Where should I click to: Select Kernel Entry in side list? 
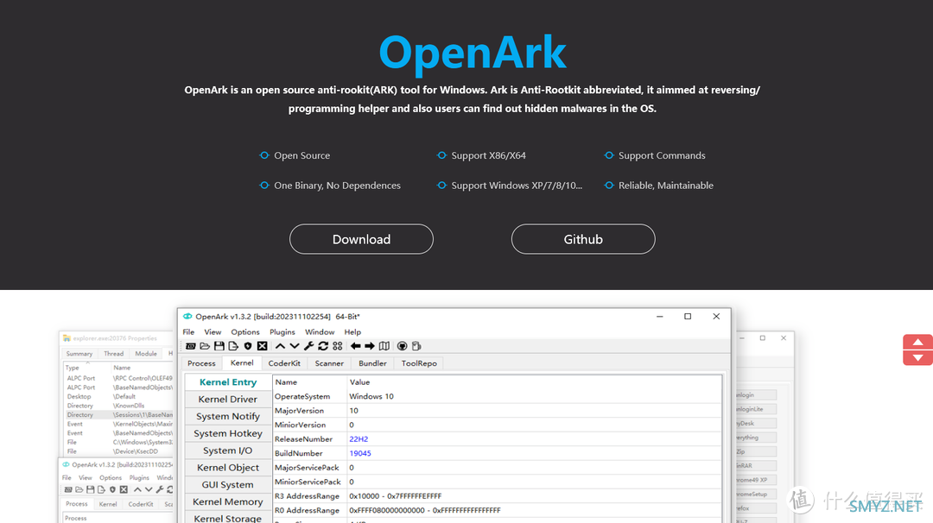tap(228, 381)
